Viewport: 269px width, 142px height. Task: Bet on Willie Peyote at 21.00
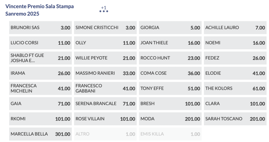tap(105, 58)
